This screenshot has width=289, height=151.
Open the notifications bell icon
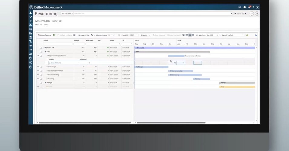click(249, 7)
